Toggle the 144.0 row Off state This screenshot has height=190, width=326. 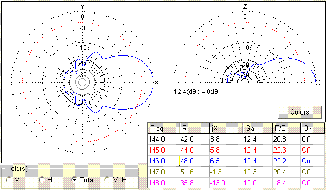[312, 139]
